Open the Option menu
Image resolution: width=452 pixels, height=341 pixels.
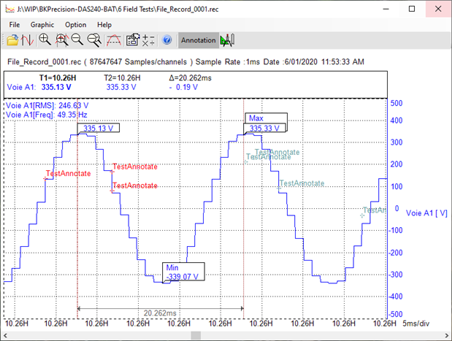point(75,24)
